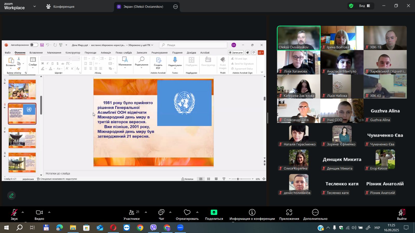Screen dimensions: 415x233
Task: Click the slideshow icon in status bar
Action: [224, 179]
